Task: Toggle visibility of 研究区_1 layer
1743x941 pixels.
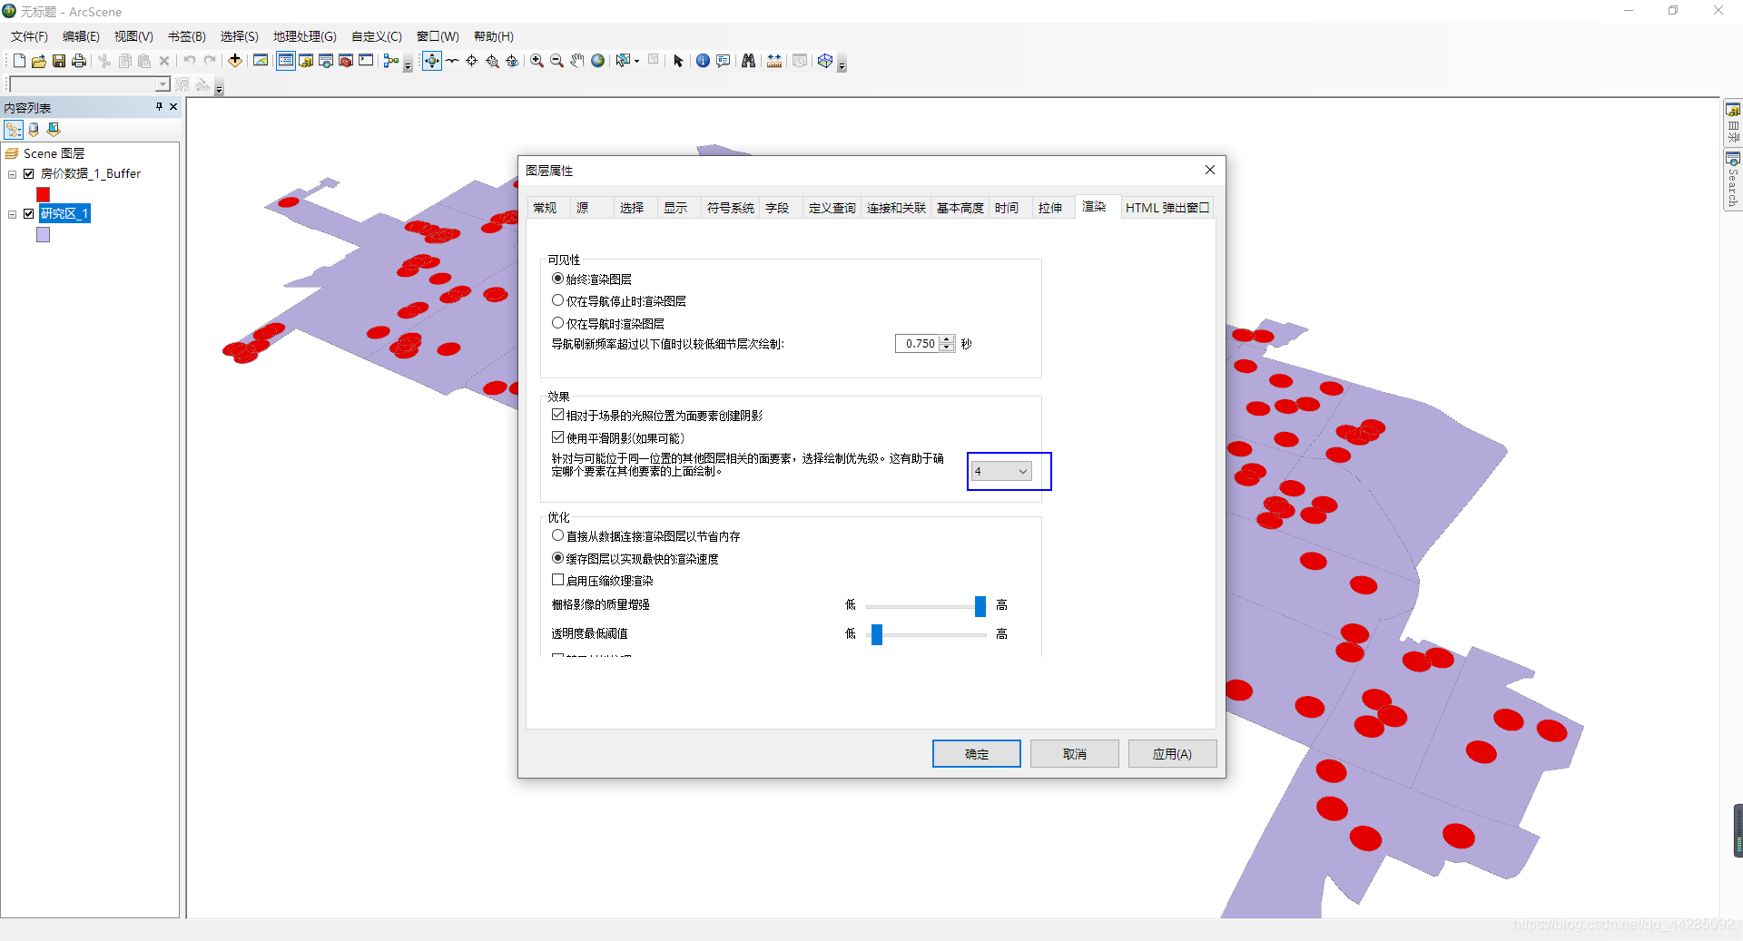Action: [x=29, y=214]
